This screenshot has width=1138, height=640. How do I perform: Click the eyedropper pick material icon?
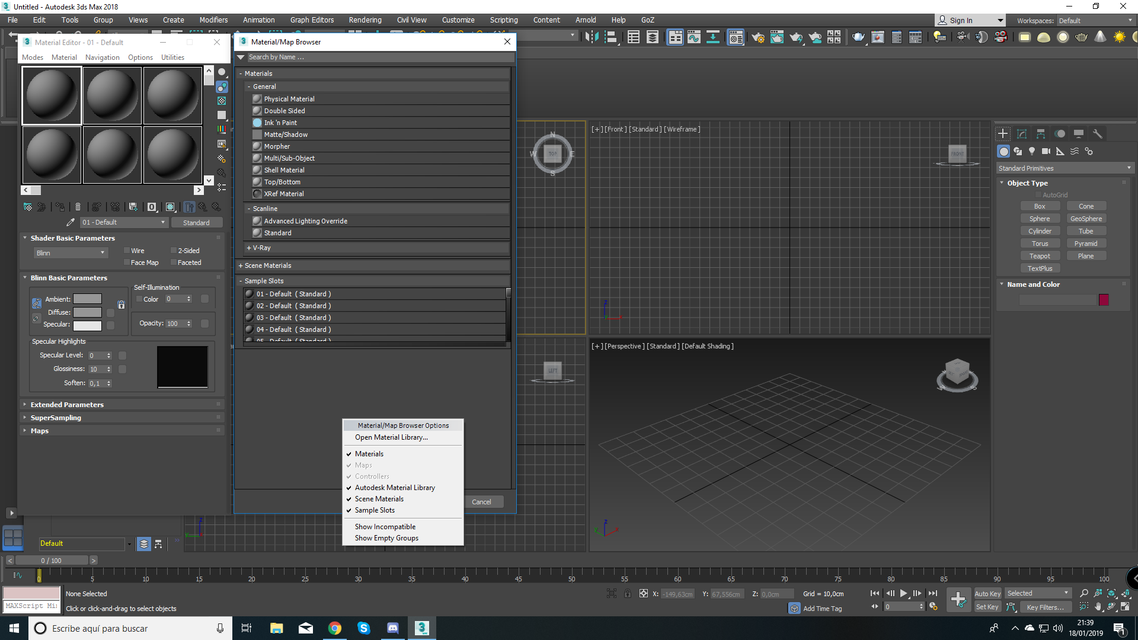point(71,222)
